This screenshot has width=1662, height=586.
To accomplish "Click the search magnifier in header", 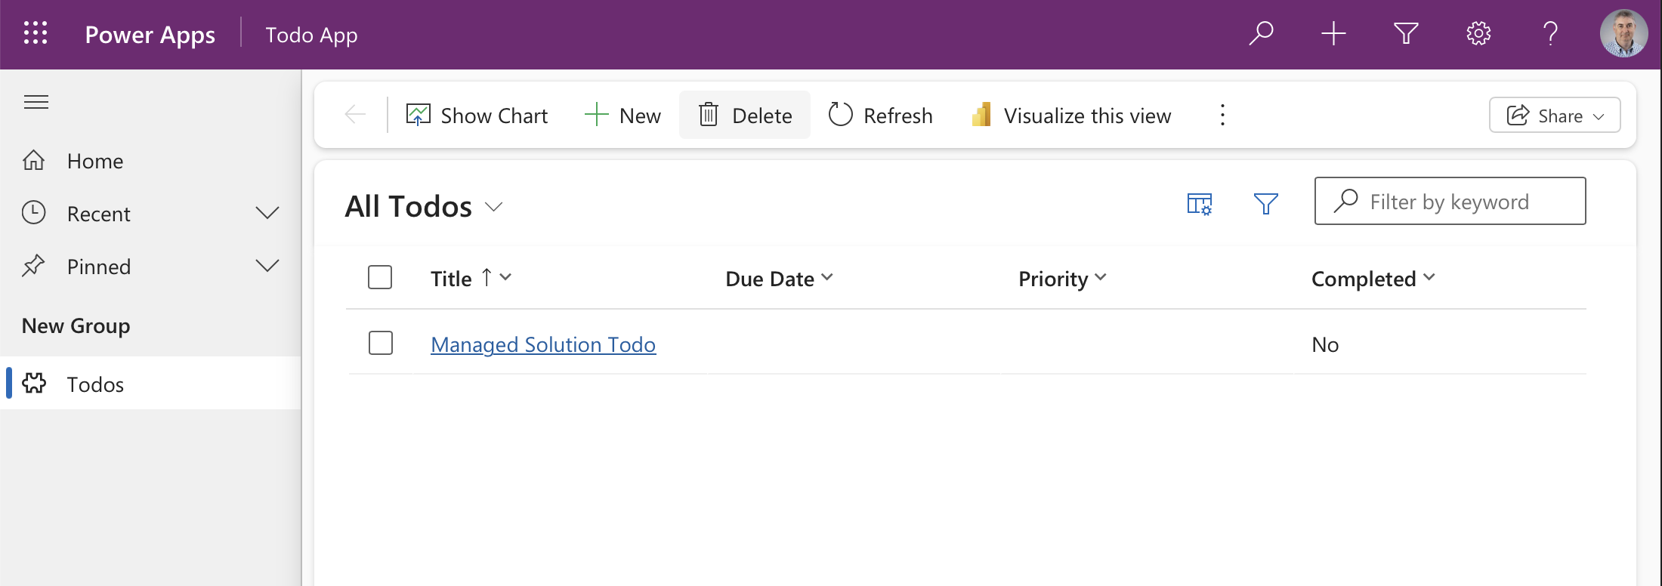I will tap(1261, 33).
